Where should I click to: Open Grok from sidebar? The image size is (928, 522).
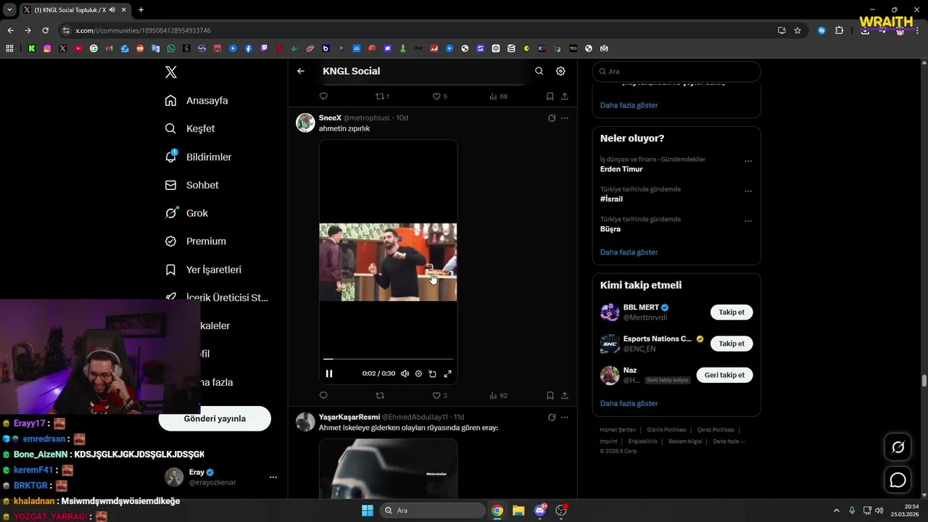pyautogui.click(x=186, y=213)
